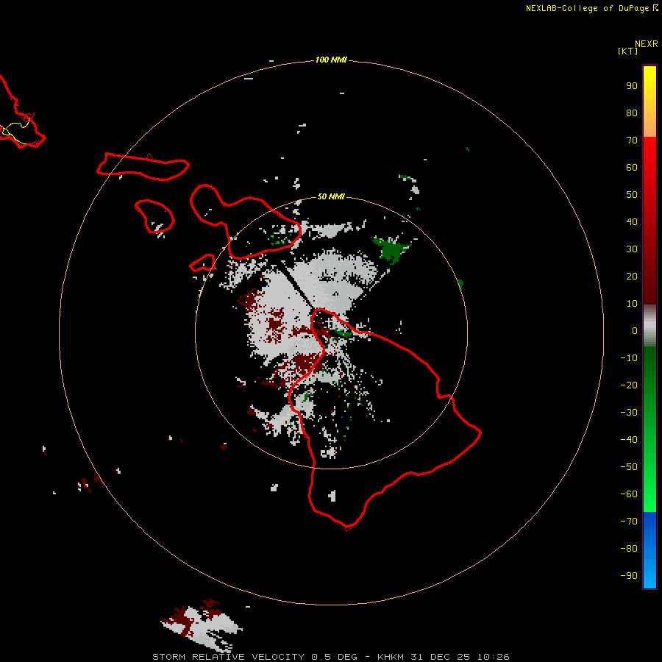Click the NEXR label above the color scale
Viewport: 662px width, 662px height.
point(646,44)
